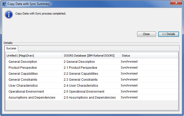Viewport: 184px width, 116px height.
Task: Click the 2.4 User Characteristics DOORS cell
Action: coord(81,86)
